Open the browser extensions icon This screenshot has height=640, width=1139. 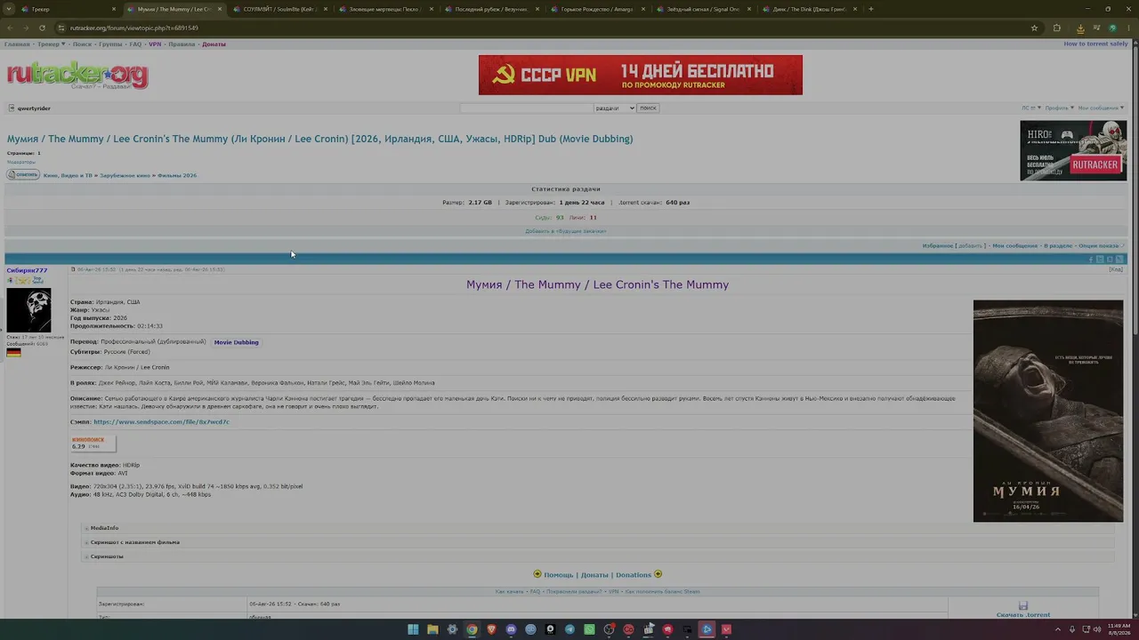[1056, 28]
